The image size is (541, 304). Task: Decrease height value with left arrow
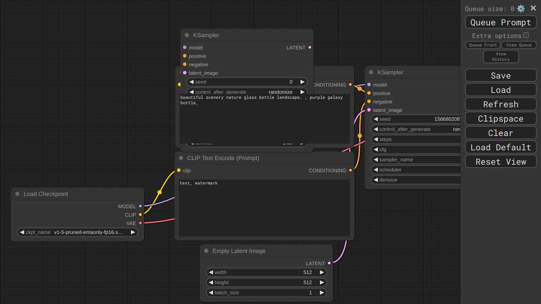coord(211,282)
